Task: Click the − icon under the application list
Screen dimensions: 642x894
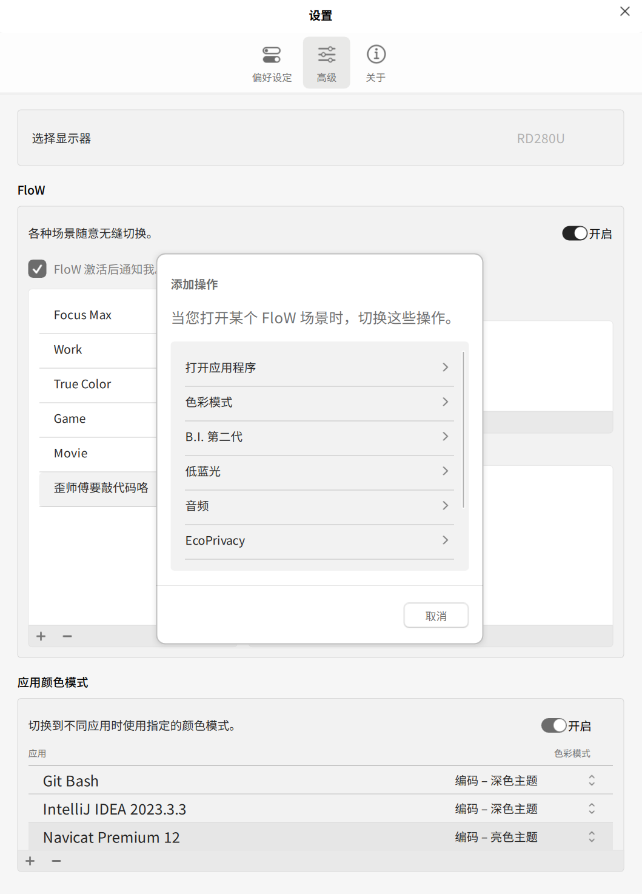Action: (56, 861)
